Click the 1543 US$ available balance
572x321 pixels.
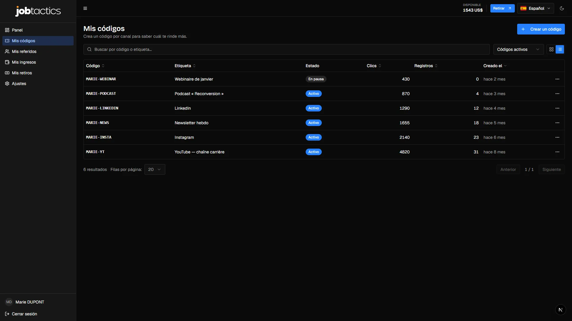click(473, 10)
